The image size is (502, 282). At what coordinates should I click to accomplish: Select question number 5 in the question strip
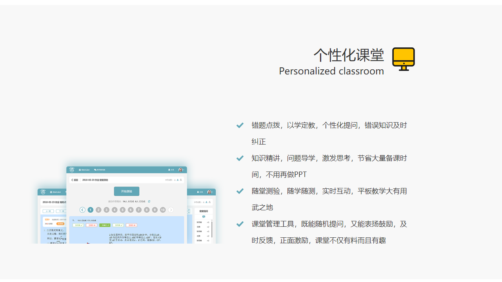click(123, 210)
